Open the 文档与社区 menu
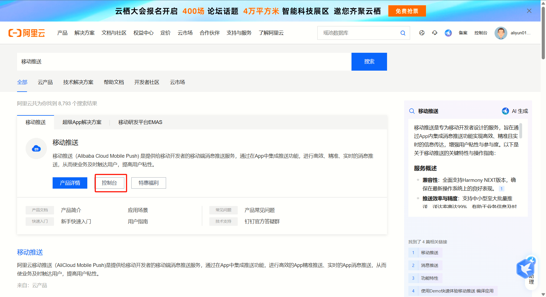This screenshot has width=546, height=297. click(114, 33)
